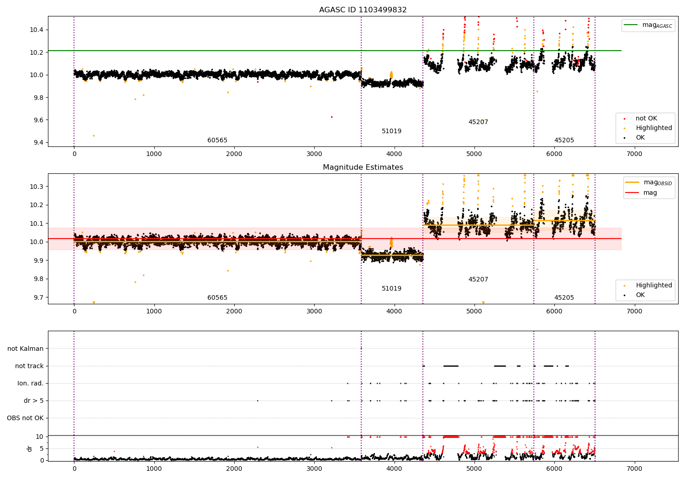Click obsid label 45207 in top plot
Screen dimensions: 685x479
coord(478,122)
